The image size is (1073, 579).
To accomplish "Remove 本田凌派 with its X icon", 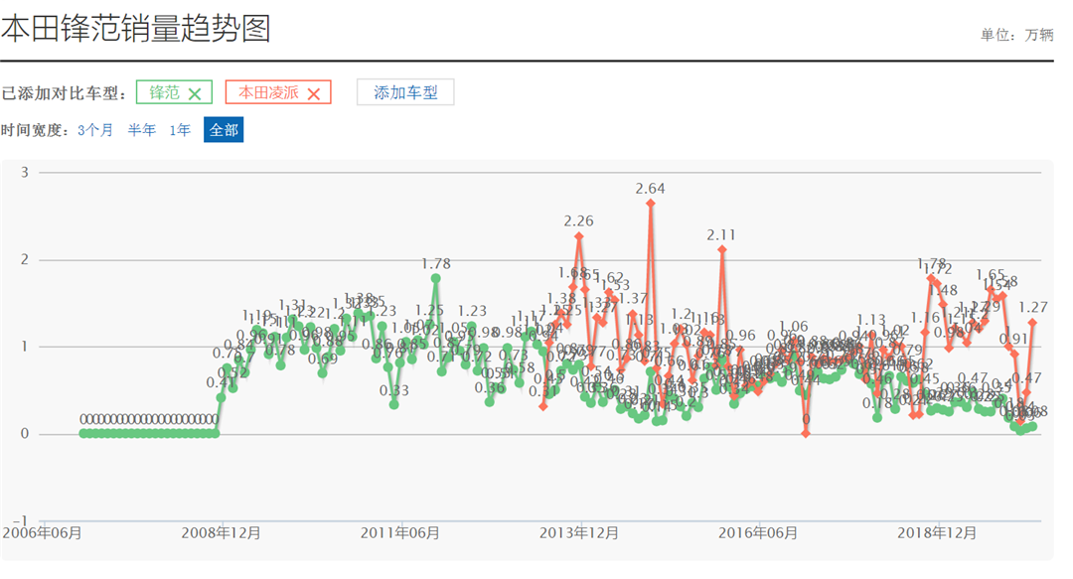I will (x=313, y=93).
